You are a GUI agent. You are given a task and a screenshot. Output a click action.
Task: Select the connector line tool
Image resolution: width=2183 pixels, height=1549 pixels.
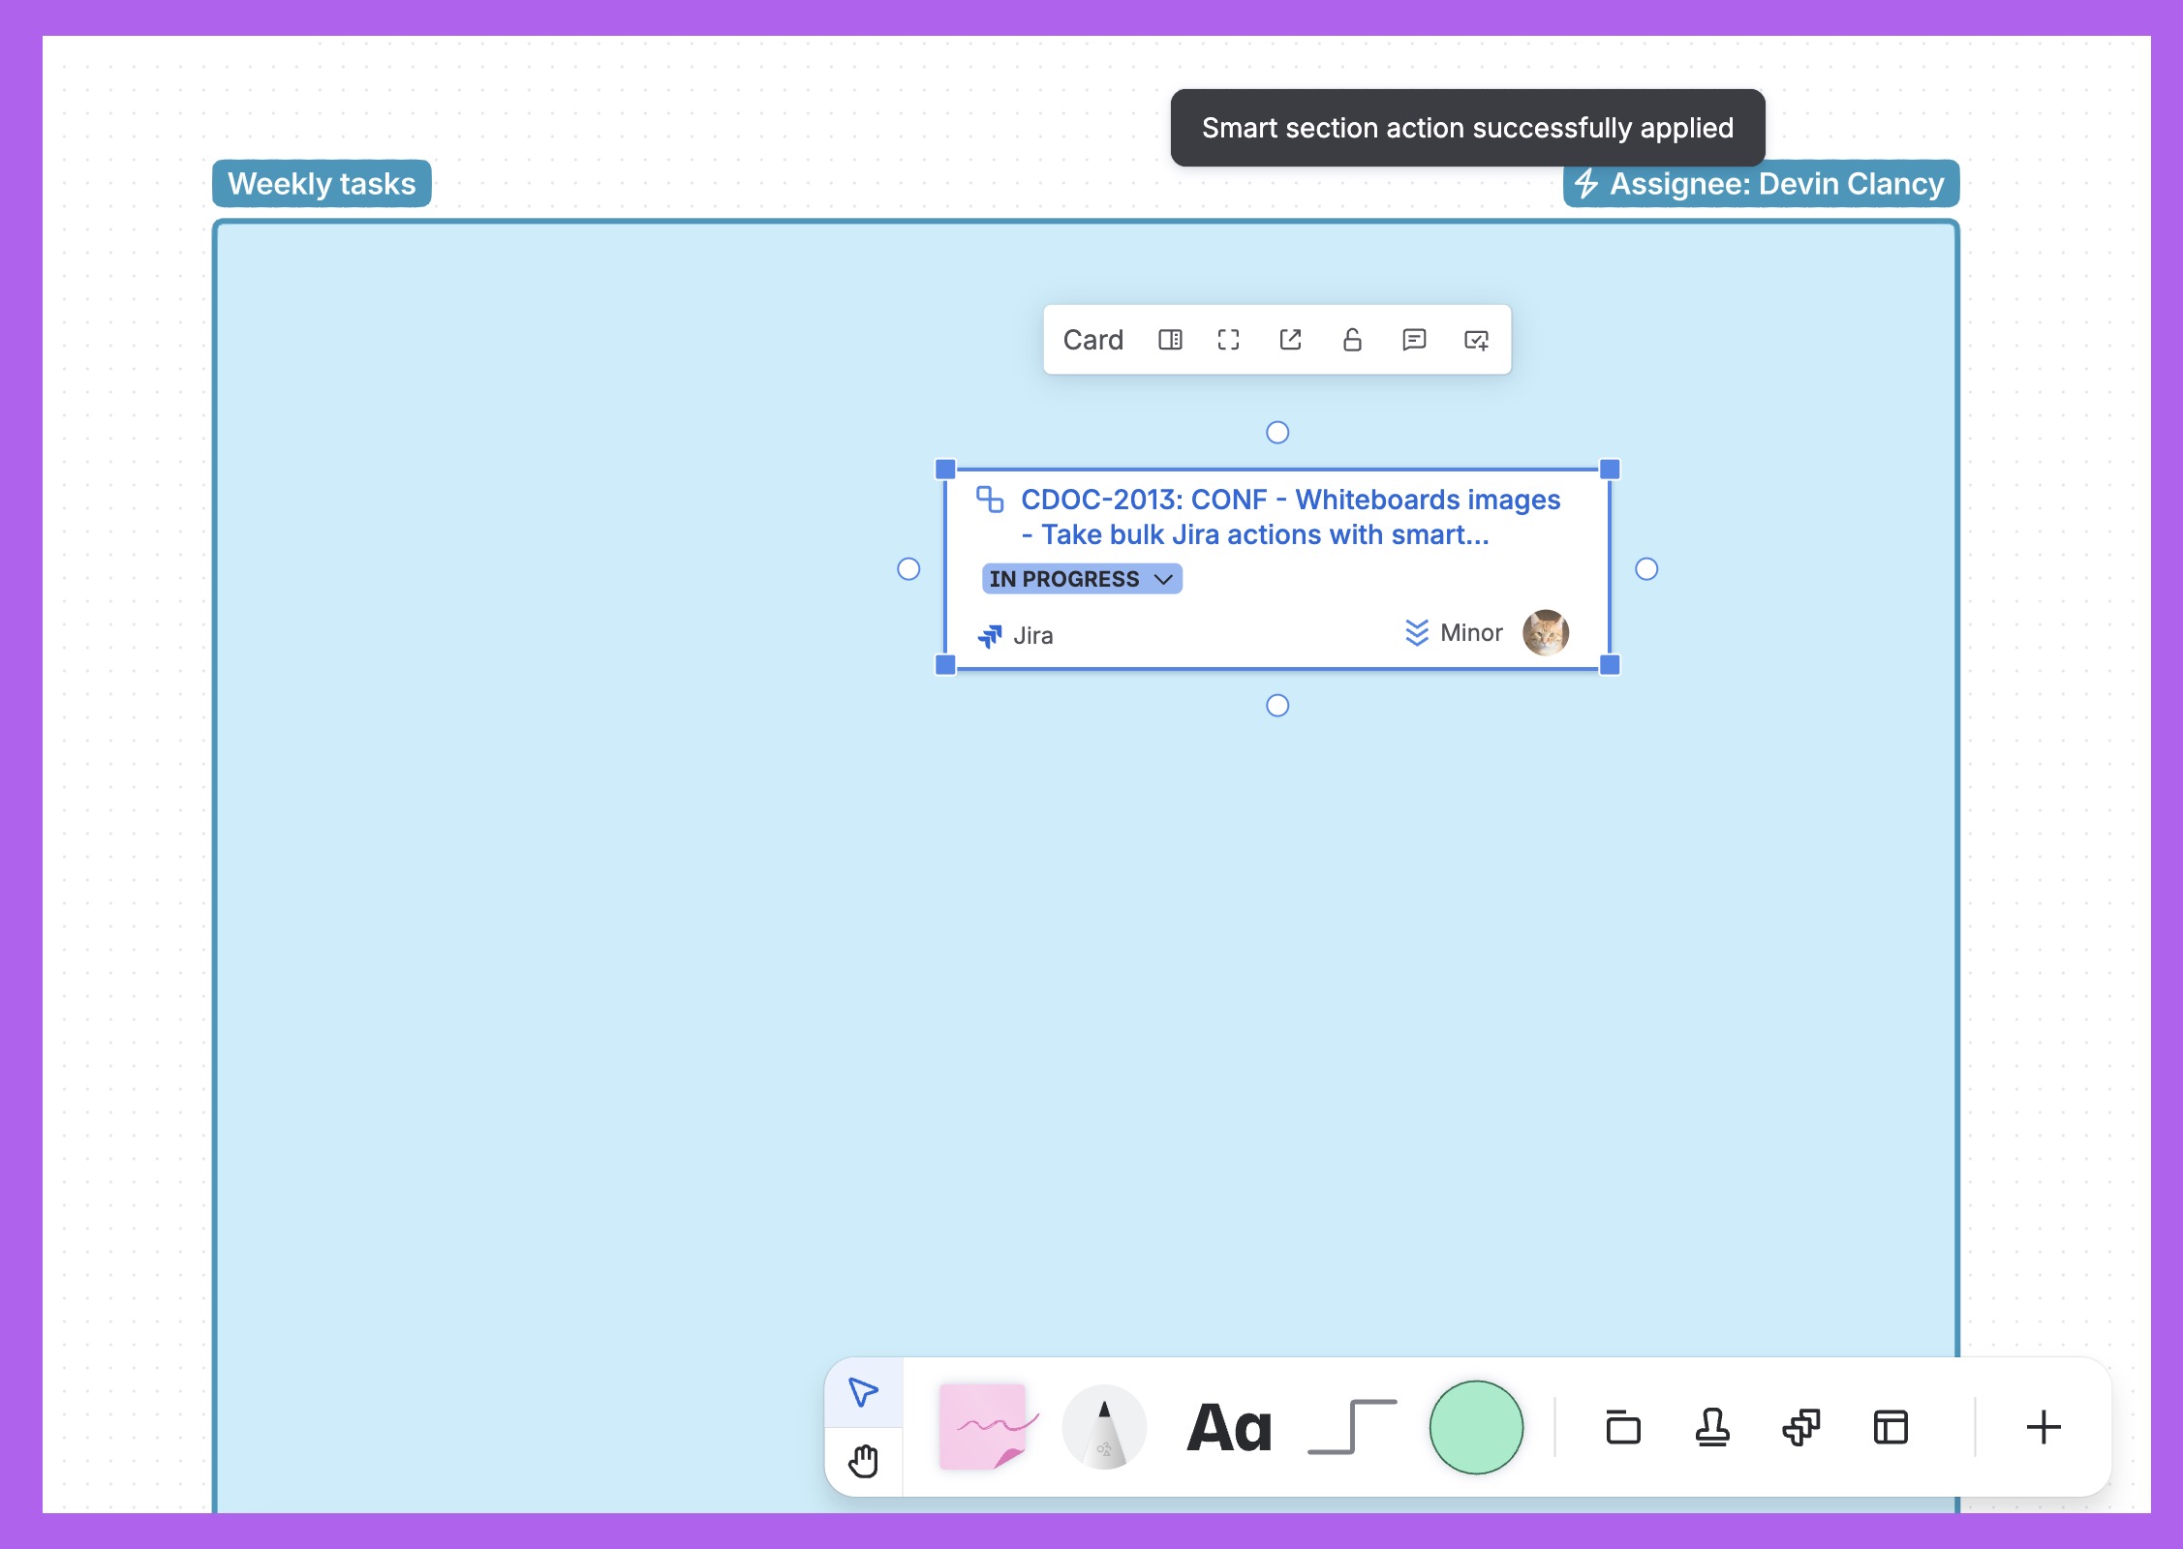[x=1352, y=1427]
